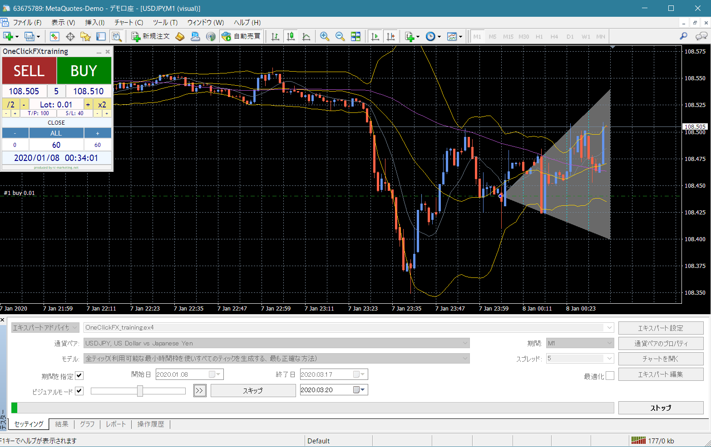Select the candlestick chart type icon

point(291,37)
